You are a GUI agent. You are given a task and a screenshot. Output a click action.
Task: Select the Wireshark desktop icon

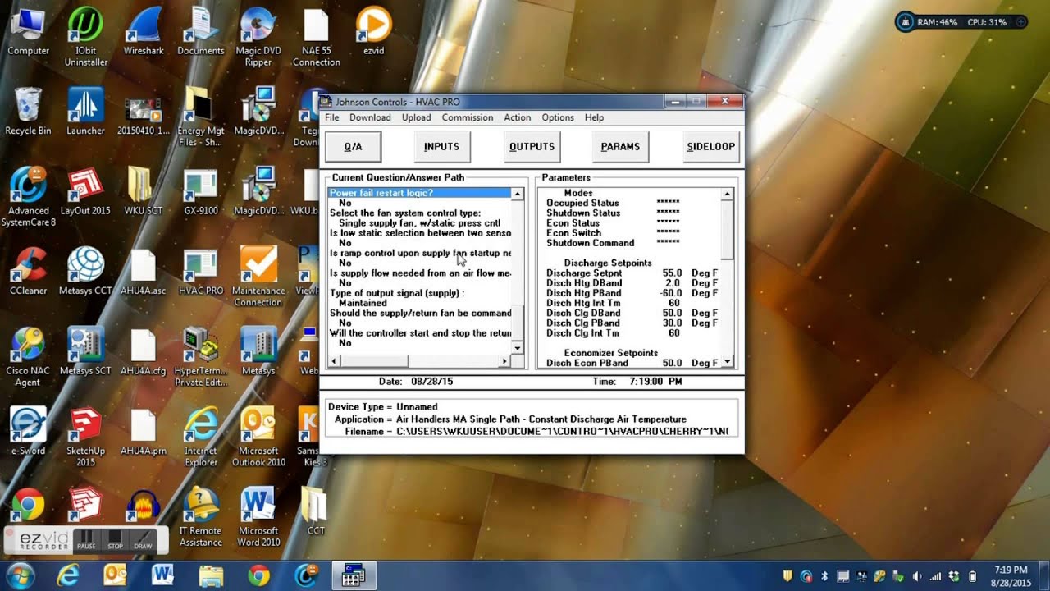pos(144,33)
